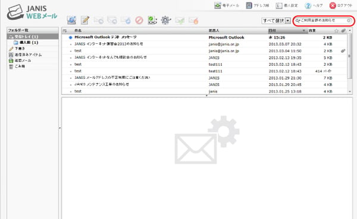This screenshot has width=357, height=219.
Task: Click the paperclip attachment column header icon
Action: pyautogui.click(x=343, y=30)
